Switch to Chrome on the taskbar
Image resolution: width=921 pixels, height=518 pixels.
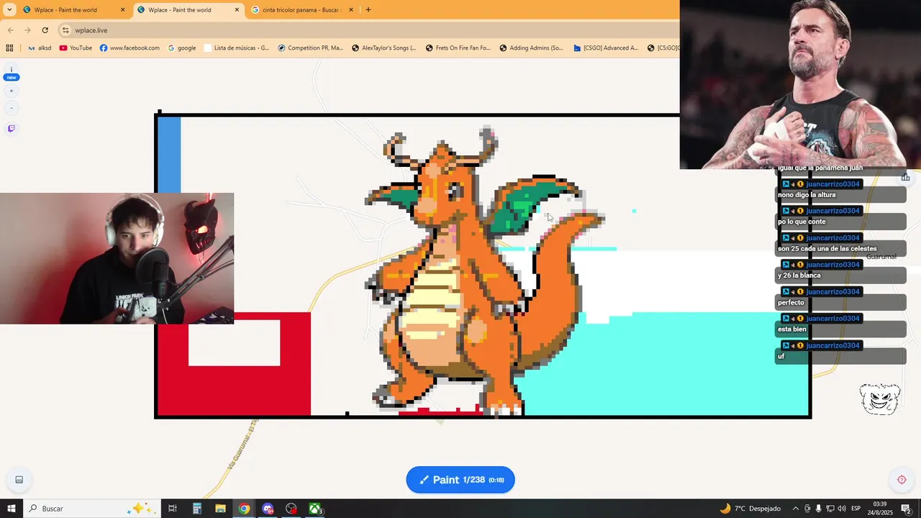(x=244, y=509)
